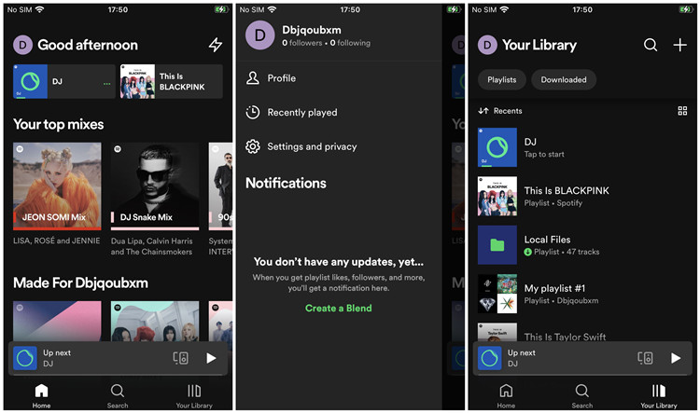Tap the Create a Blend link
The width and height of the screenshot is (700, 413).
339,309
